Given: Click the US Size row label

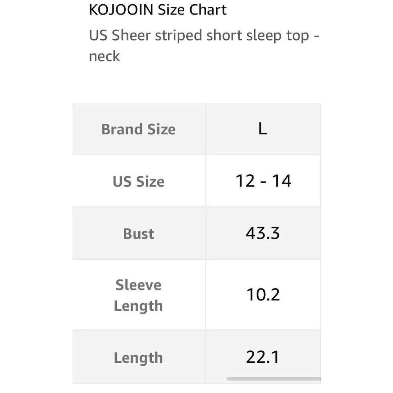Looking at the screenshot, I should pos(138,181).
